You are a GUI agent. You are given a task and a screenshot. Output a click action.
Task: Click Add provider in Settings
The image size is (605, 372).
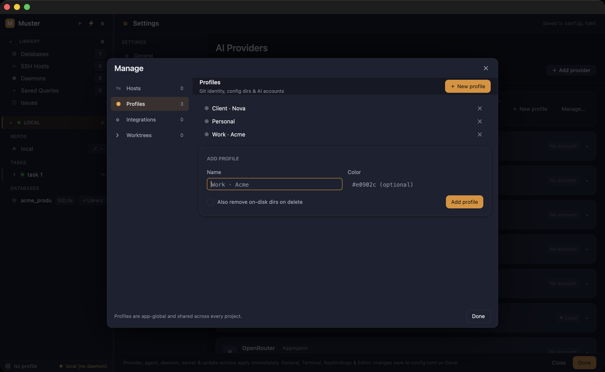[x=571, y=70]
